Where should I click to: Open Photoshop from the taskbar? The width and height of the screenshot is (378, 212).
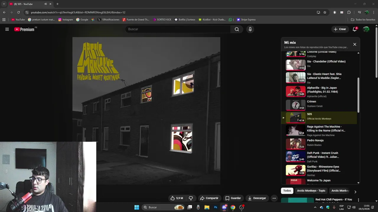pyautogui.click(x=216, y=207)
